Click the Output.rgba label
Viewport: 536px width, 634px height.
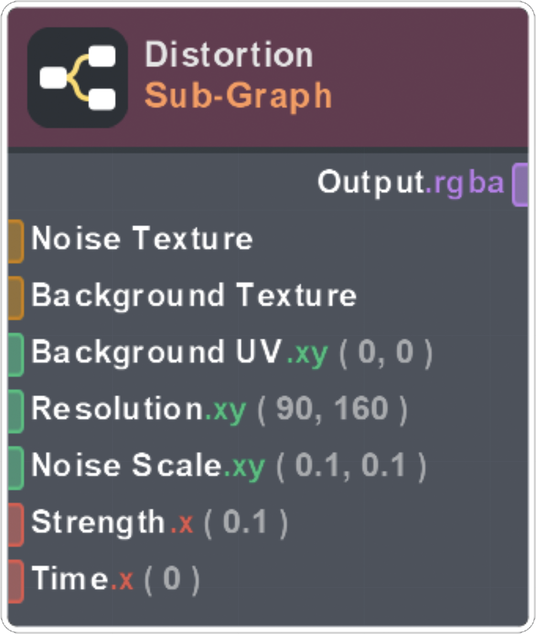coord(411,183)
